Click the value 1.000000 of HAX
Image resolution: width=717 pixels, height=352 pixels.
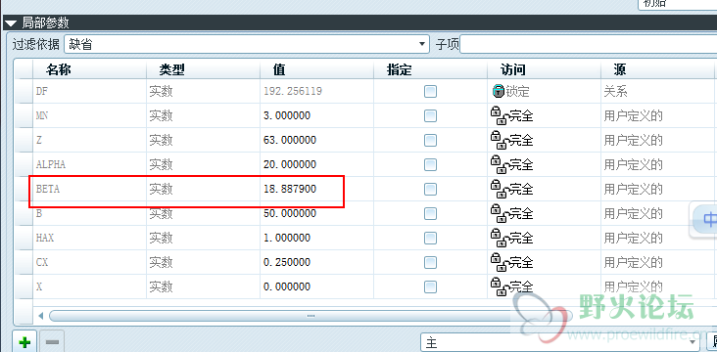[287, 238]
